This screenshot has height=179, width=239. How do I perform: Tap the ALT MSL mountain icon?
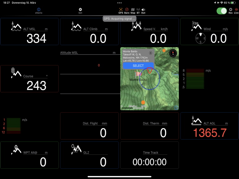point(16,26)
